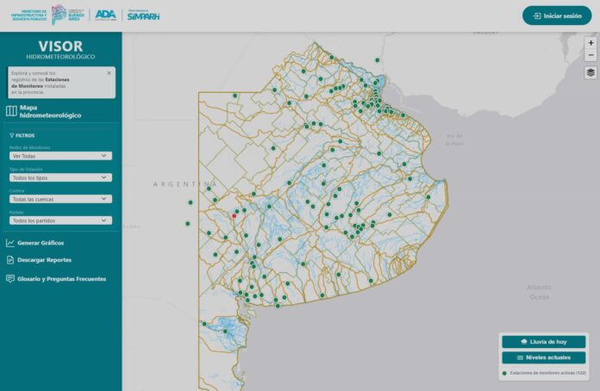Click the SIMPARH logo in header

click(x=143, y=16)
